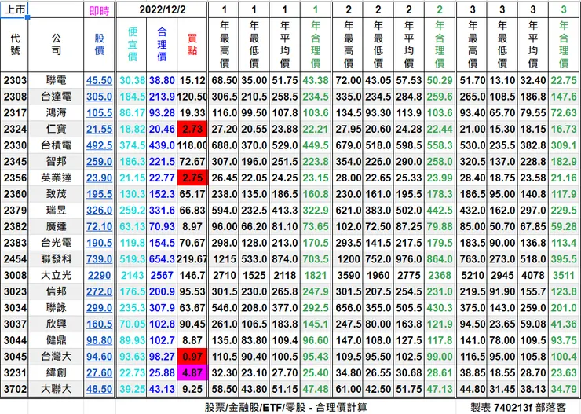Image resolution: width=581 pixels, height=414 pixels.
Task: Click the blue 合理價 column header
Action: [x=162, y=45]
